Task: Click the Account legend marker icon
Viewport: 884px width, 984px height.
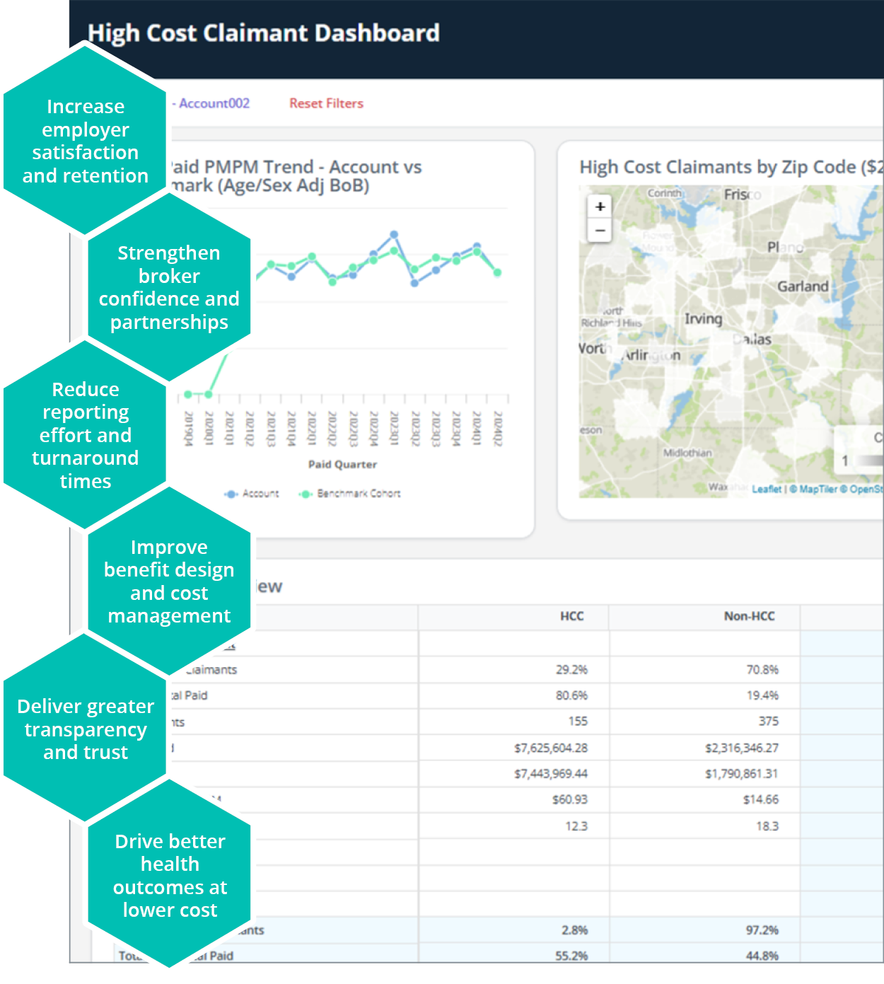Action: tap(230, 493)
